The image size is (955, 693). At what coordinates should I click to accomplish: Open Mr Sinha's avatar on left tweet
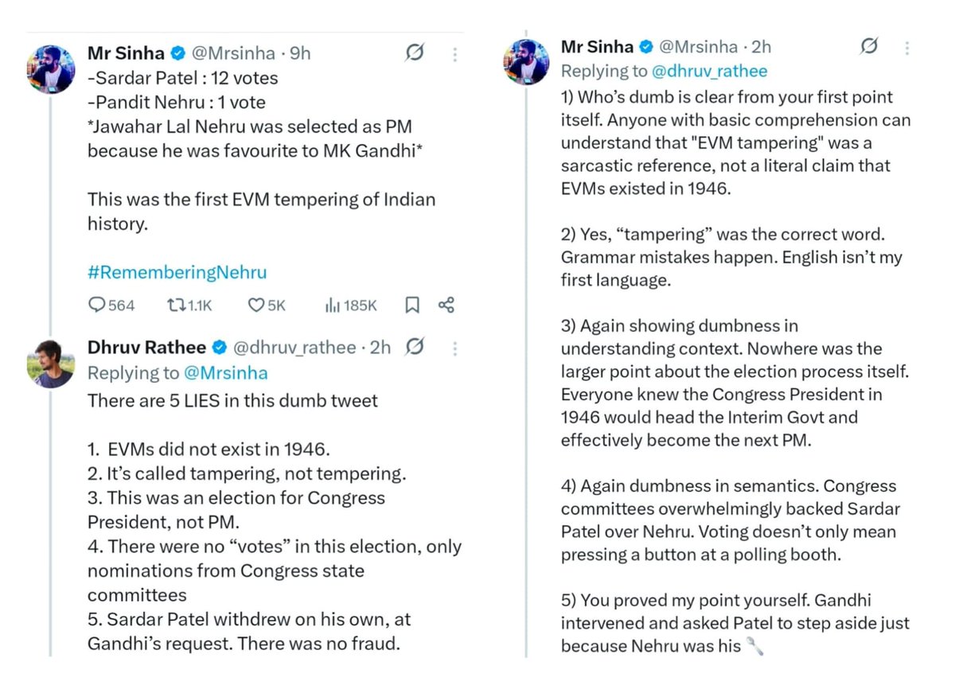pyautogui.click(x=51, y=70)
